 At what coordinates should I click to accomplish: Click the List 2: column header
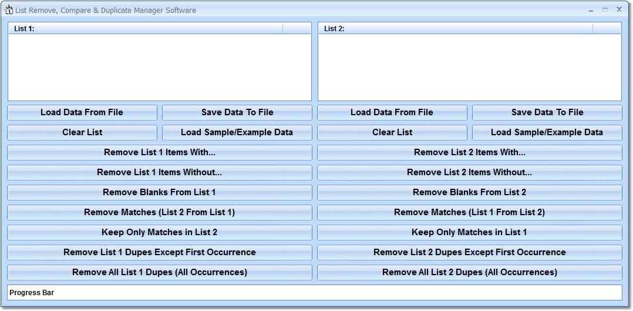pos(456,28)
